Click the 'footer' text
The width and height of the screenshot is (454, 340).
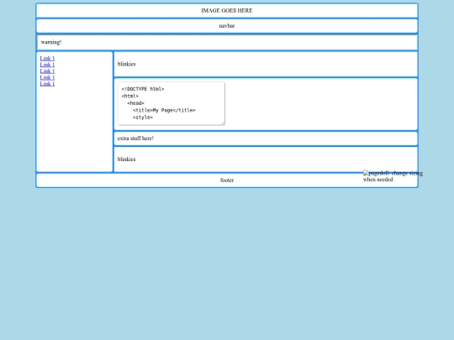pyautogui.click(x=227, y=180)
